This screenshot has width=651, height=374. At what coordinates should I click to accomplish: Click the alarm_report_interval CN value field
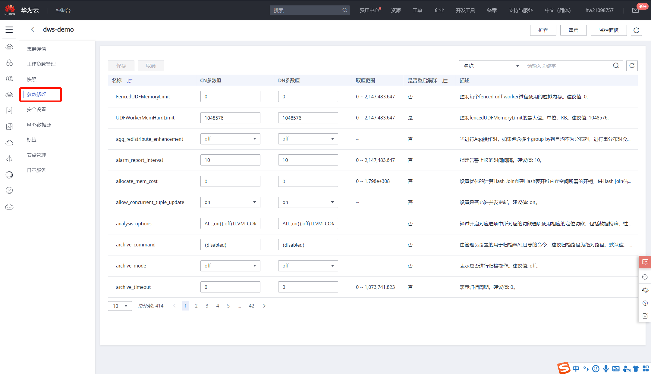point(230,160)
